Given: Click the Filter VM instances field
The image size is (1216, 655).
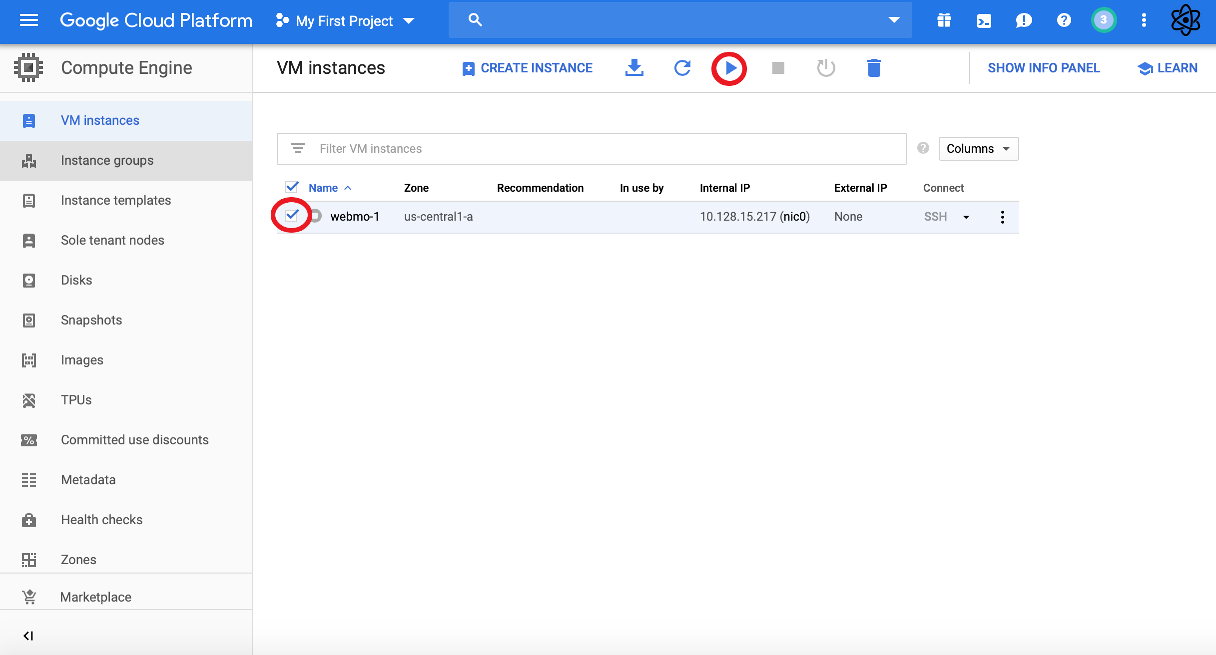Looking at the screenshot, I should (x=592, y=148).
